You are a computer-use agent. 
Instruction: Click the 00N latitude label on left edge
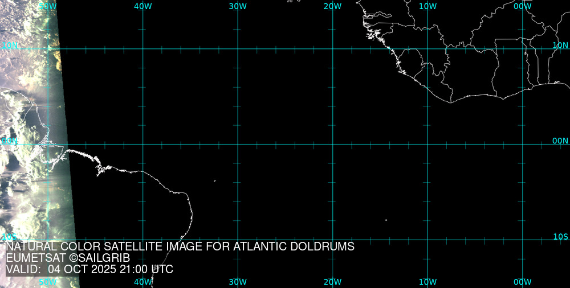tap(9, 141)
